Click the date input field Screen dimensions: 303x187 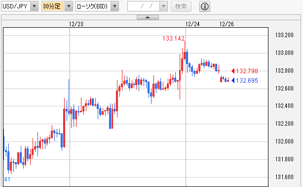click(144, 6)
